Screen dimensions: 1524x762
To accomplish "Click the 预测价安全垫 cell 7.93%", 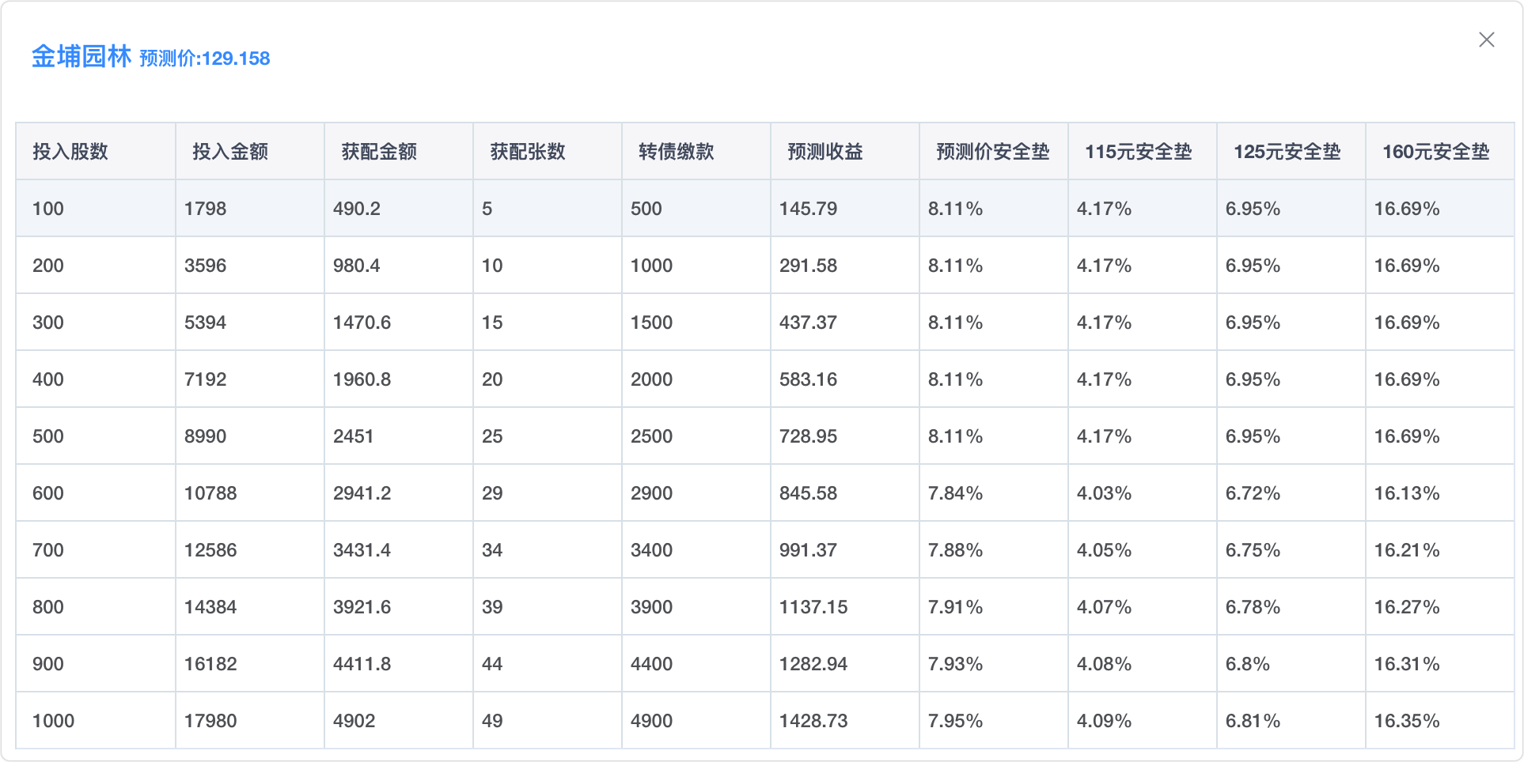I will (x=955, y=664).
